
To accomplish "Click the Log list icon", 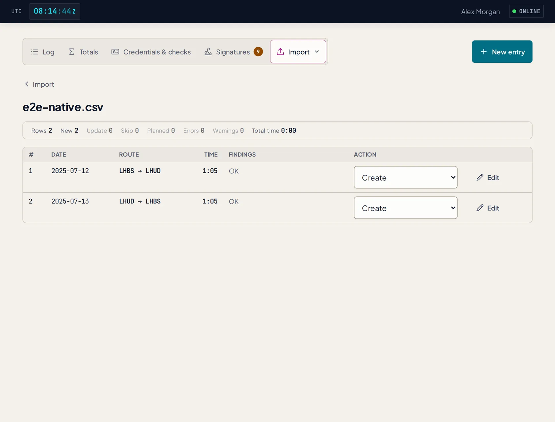I will [x=35, y=52].
